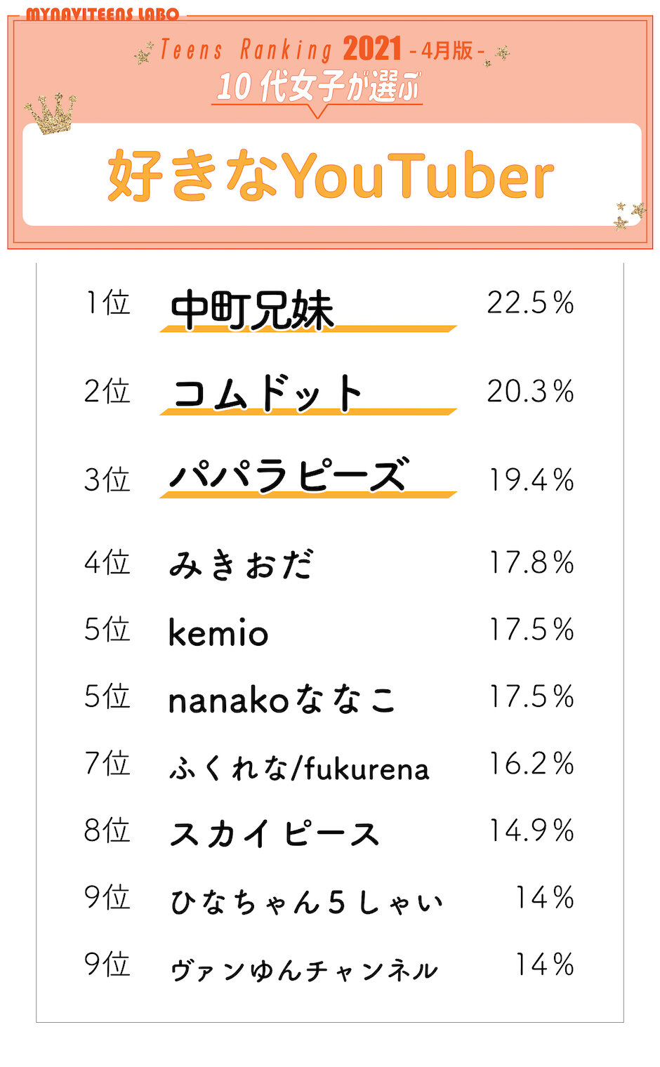Click the gold glitter crown icon
660x1067 pixels.
[51, 112]
